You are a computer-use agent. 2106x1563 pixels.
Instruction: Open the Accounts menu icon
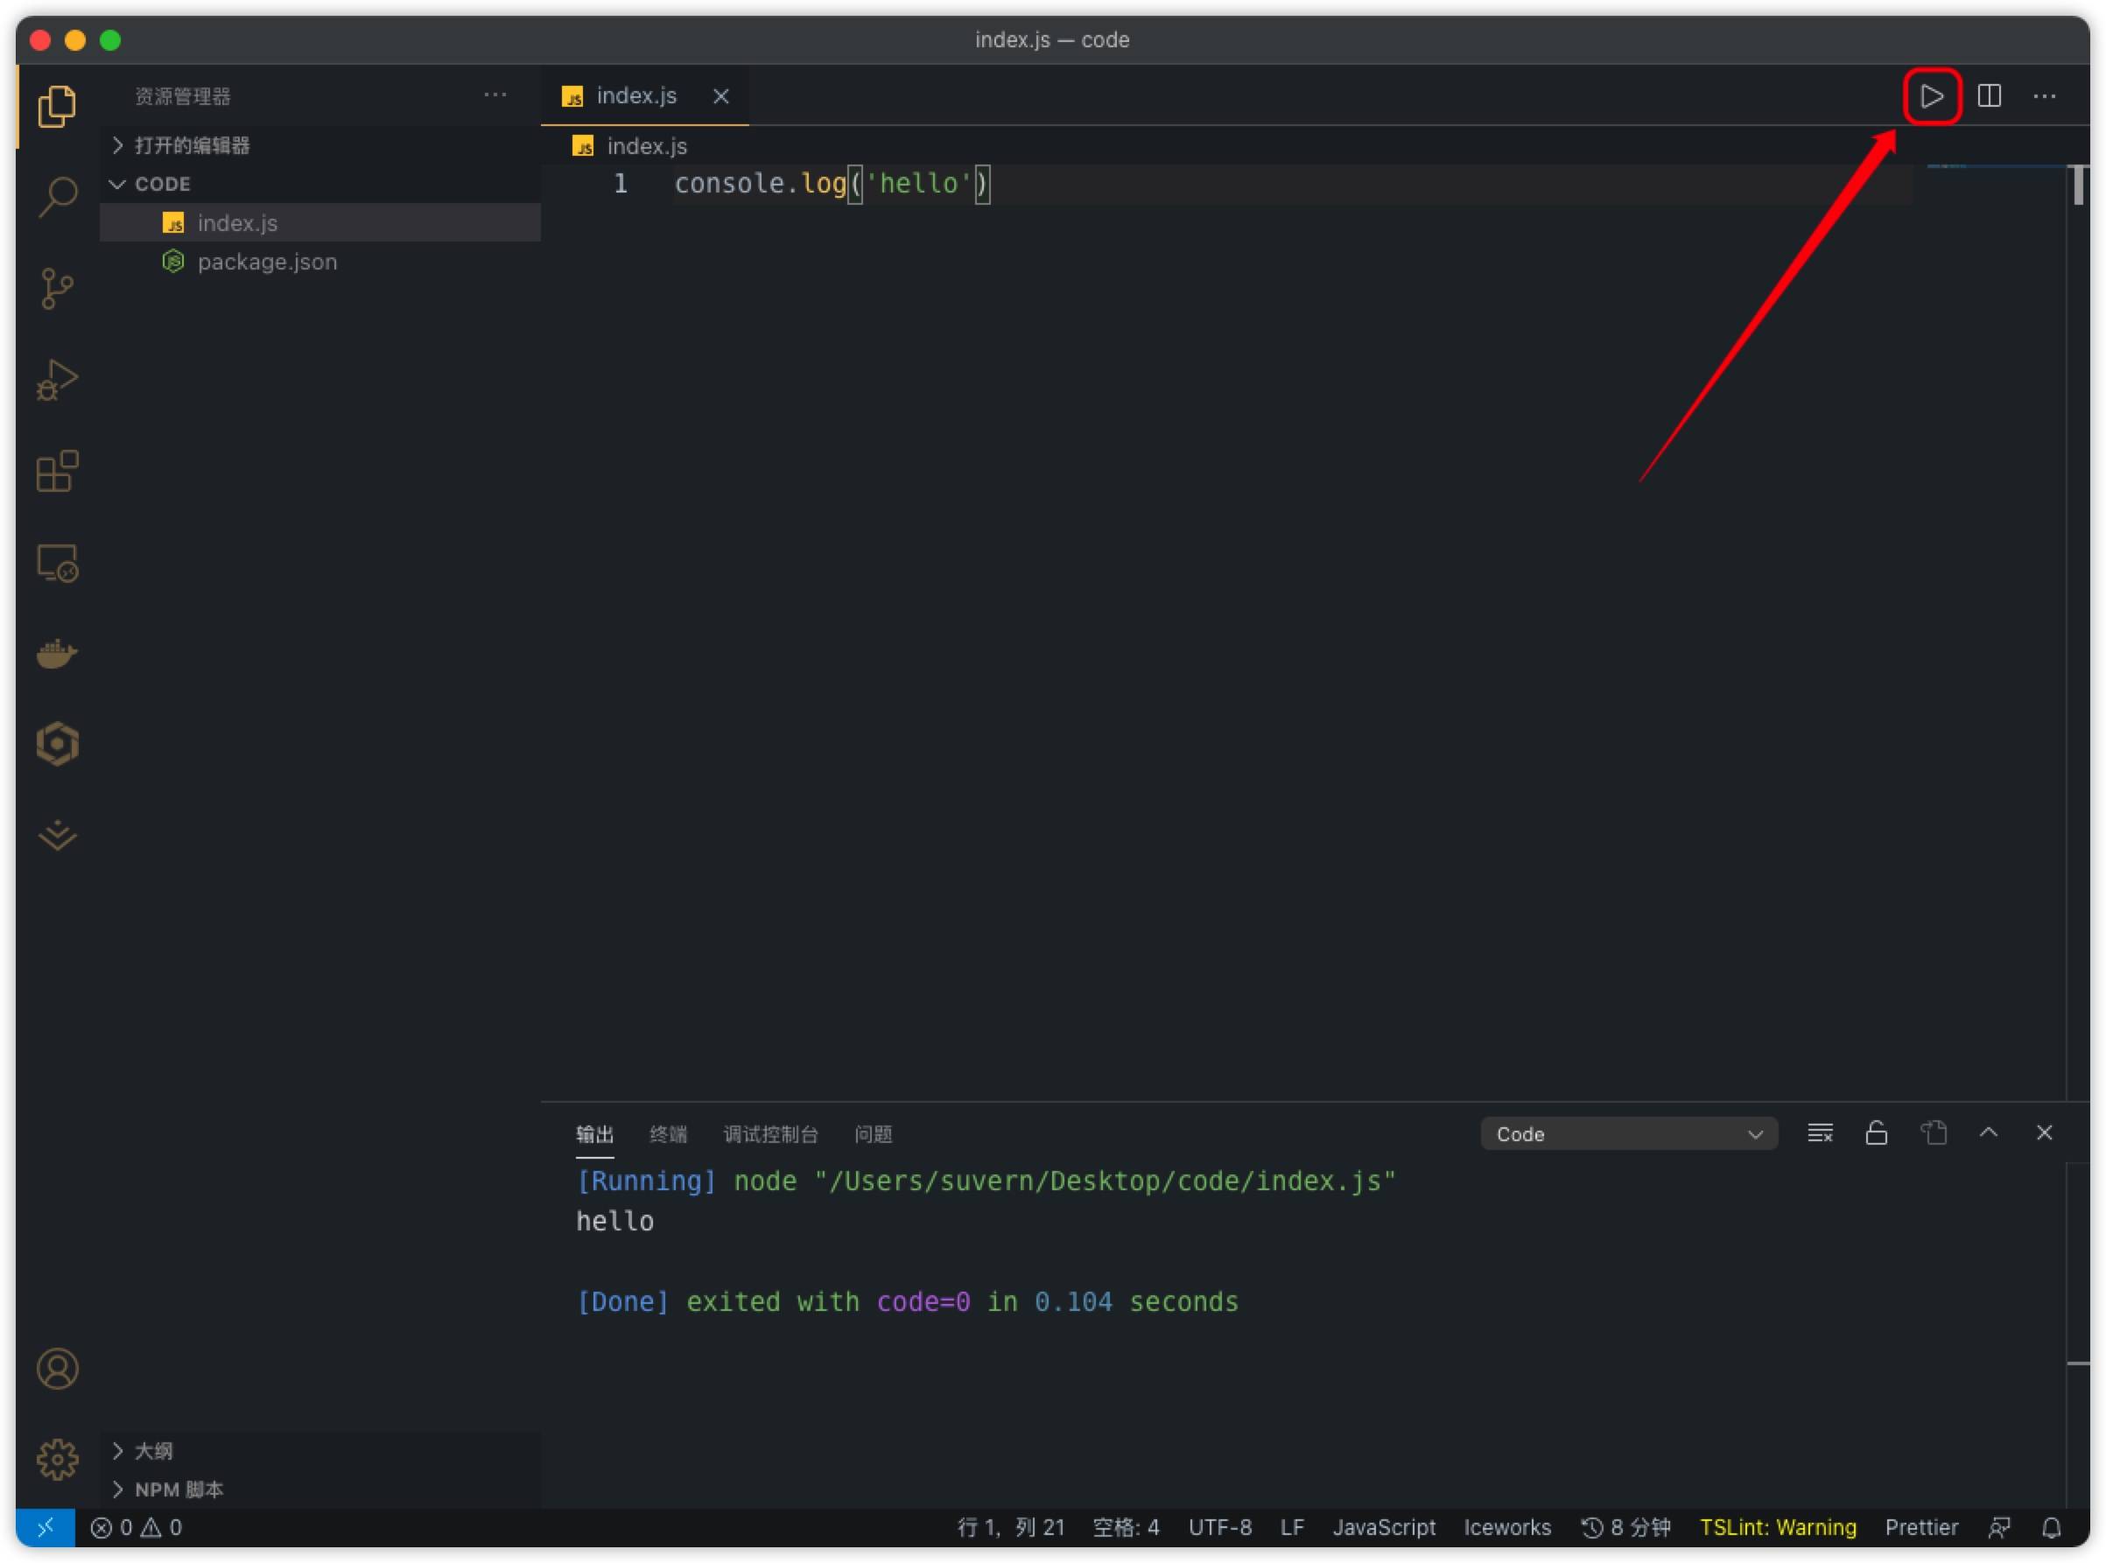(x=57, y=1369)
